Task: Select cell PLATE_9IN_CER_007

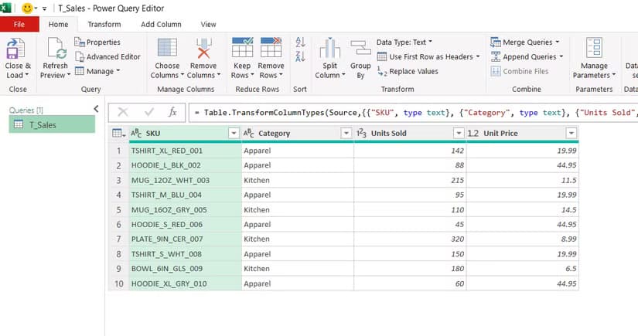Action: (x=185, y=239)
